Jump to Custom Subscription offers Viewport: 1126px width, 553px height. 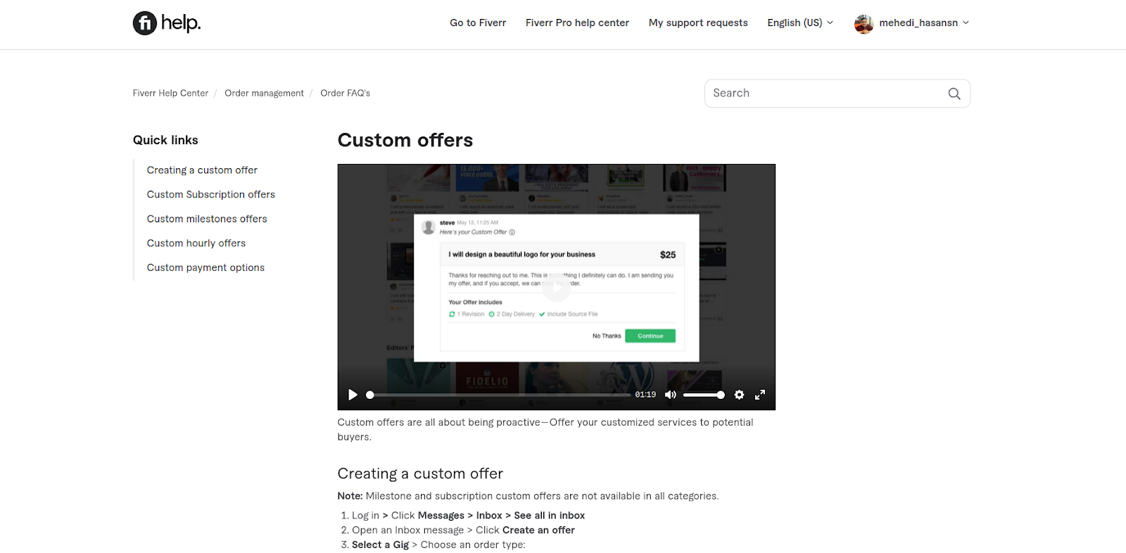[211, 194]
